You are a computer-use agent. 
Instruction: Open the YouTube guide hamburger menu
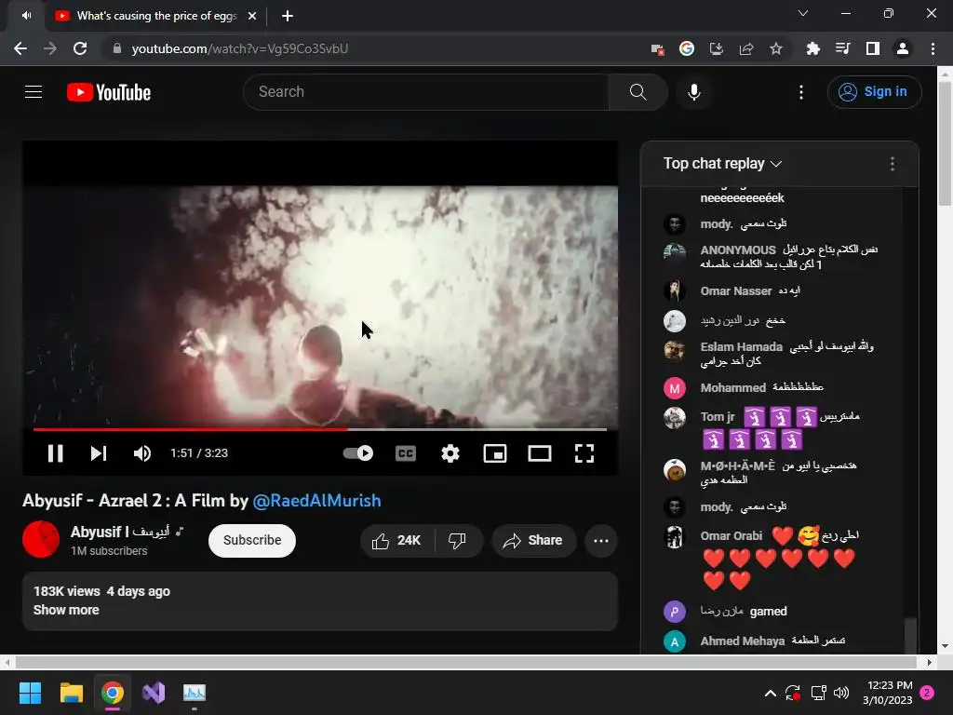click(34, 92)
